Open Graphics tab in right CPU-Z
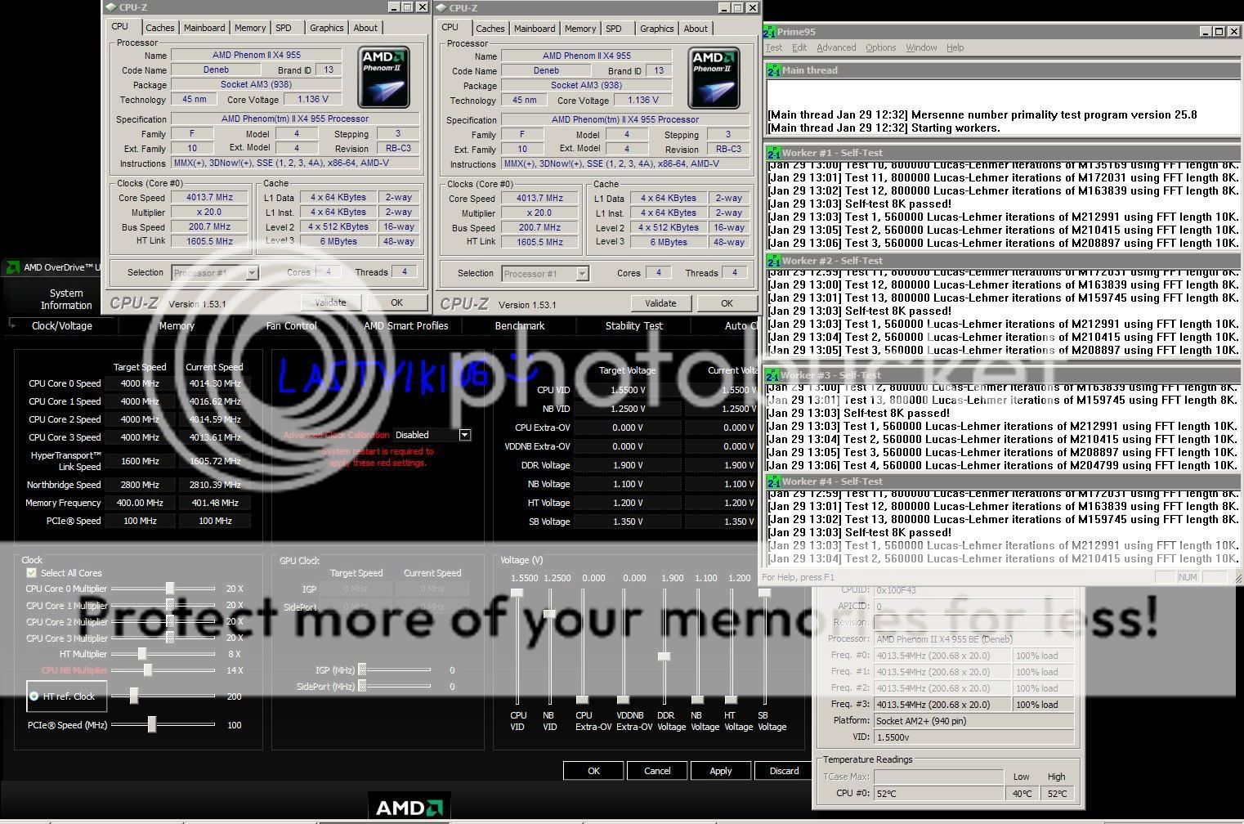Image resolution: width=1244 pixels, height=824 pixels. (x=657, y=29)
